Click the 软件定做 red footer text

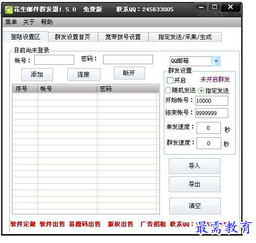point(23,224)
